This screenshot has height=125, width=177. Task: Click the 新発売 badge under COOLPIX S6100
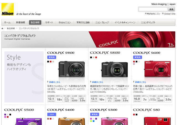point(137,57)
